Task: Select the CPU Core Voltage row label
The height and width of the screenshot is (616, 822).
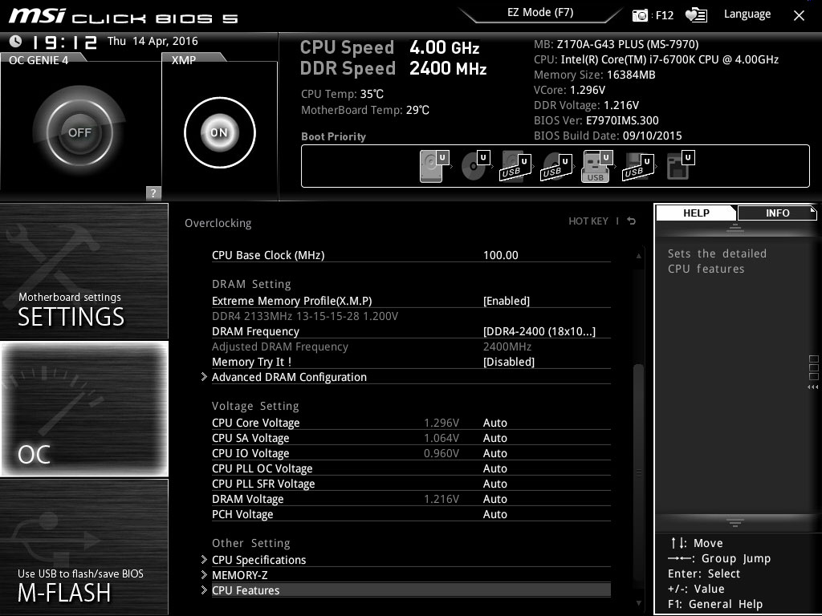Action: coord(256,423)
